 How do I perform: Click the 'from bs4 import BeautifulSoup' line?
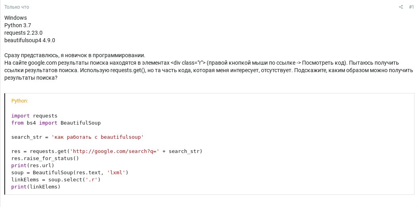click(56, 123)
